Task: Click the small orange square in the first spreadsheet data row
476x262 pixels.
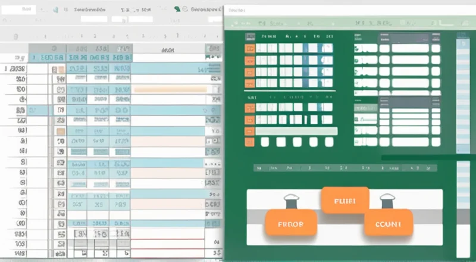Action: pyautogui.click(x=60, y=70)
